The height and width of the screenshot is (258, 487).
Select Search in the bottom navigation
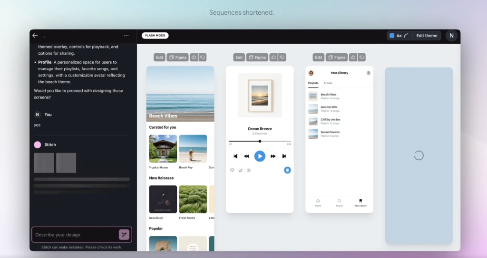point(339,202)
